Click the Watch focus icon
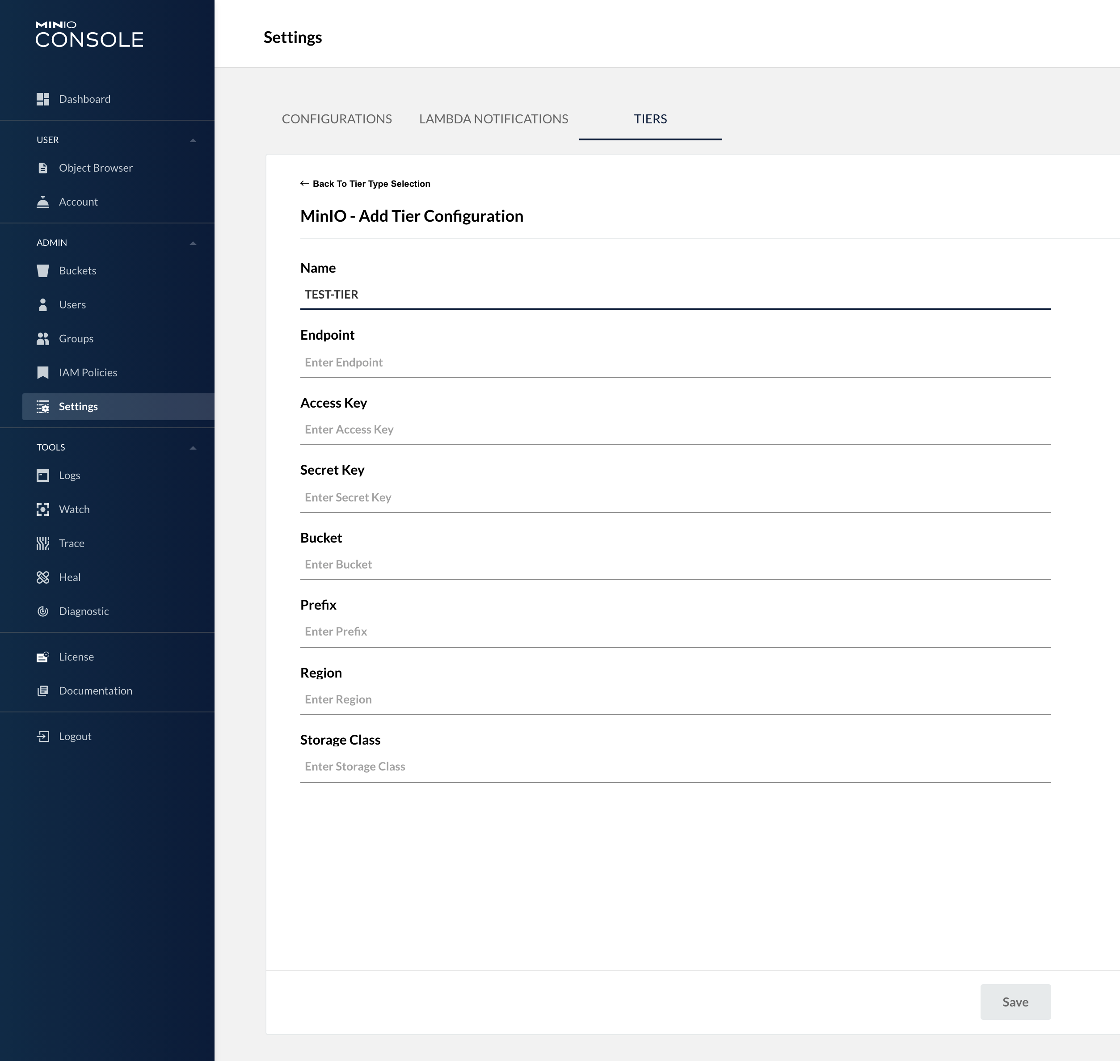Viewport: 1120px width, 1061px height. click(43, 509)
